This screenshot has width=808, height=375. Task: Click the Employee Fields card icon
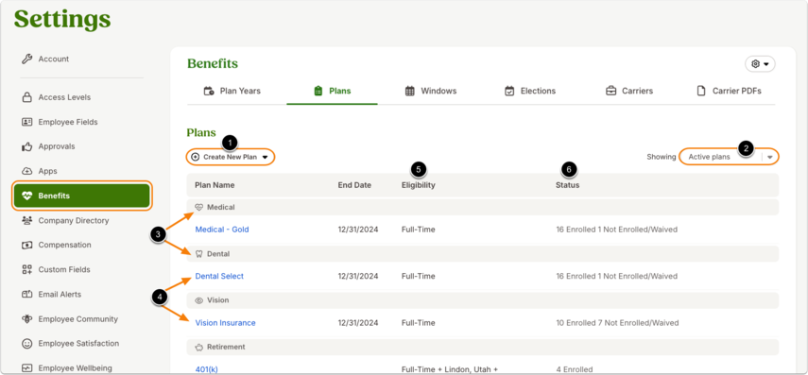26,122
